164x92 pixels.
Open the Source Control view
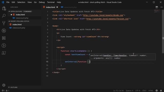coord(4,23)
